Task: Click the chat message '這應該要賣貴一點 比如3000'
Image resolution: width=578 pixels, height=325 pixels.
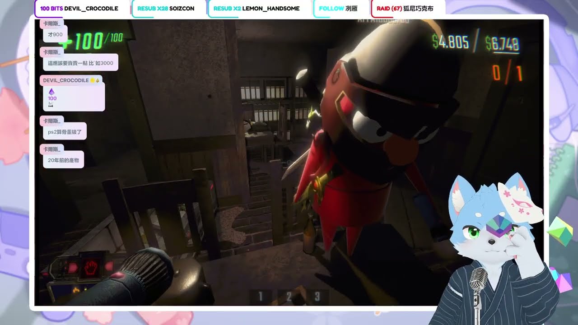Action: pyautogui.click(x=80, y=63)
